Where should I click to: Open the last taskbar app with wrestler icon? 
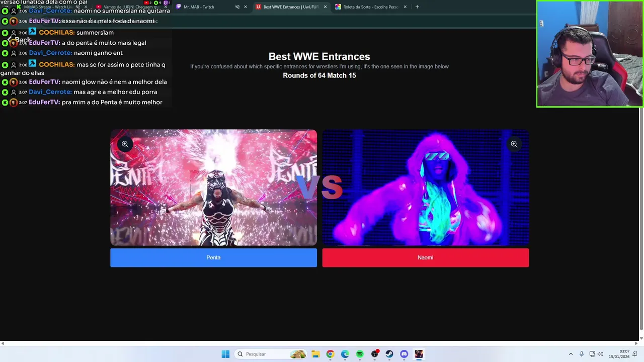point(419,354)
